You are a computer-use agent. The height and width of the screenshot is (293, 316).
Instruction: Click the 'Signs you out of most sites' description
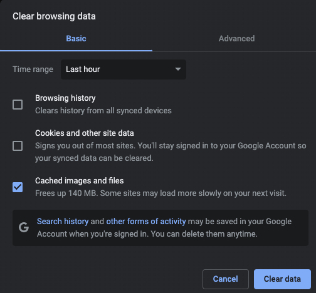coord(171,152)
